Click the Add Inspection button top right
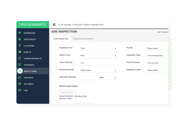Screen dimensions: 188x129 (x=162, y=32)
